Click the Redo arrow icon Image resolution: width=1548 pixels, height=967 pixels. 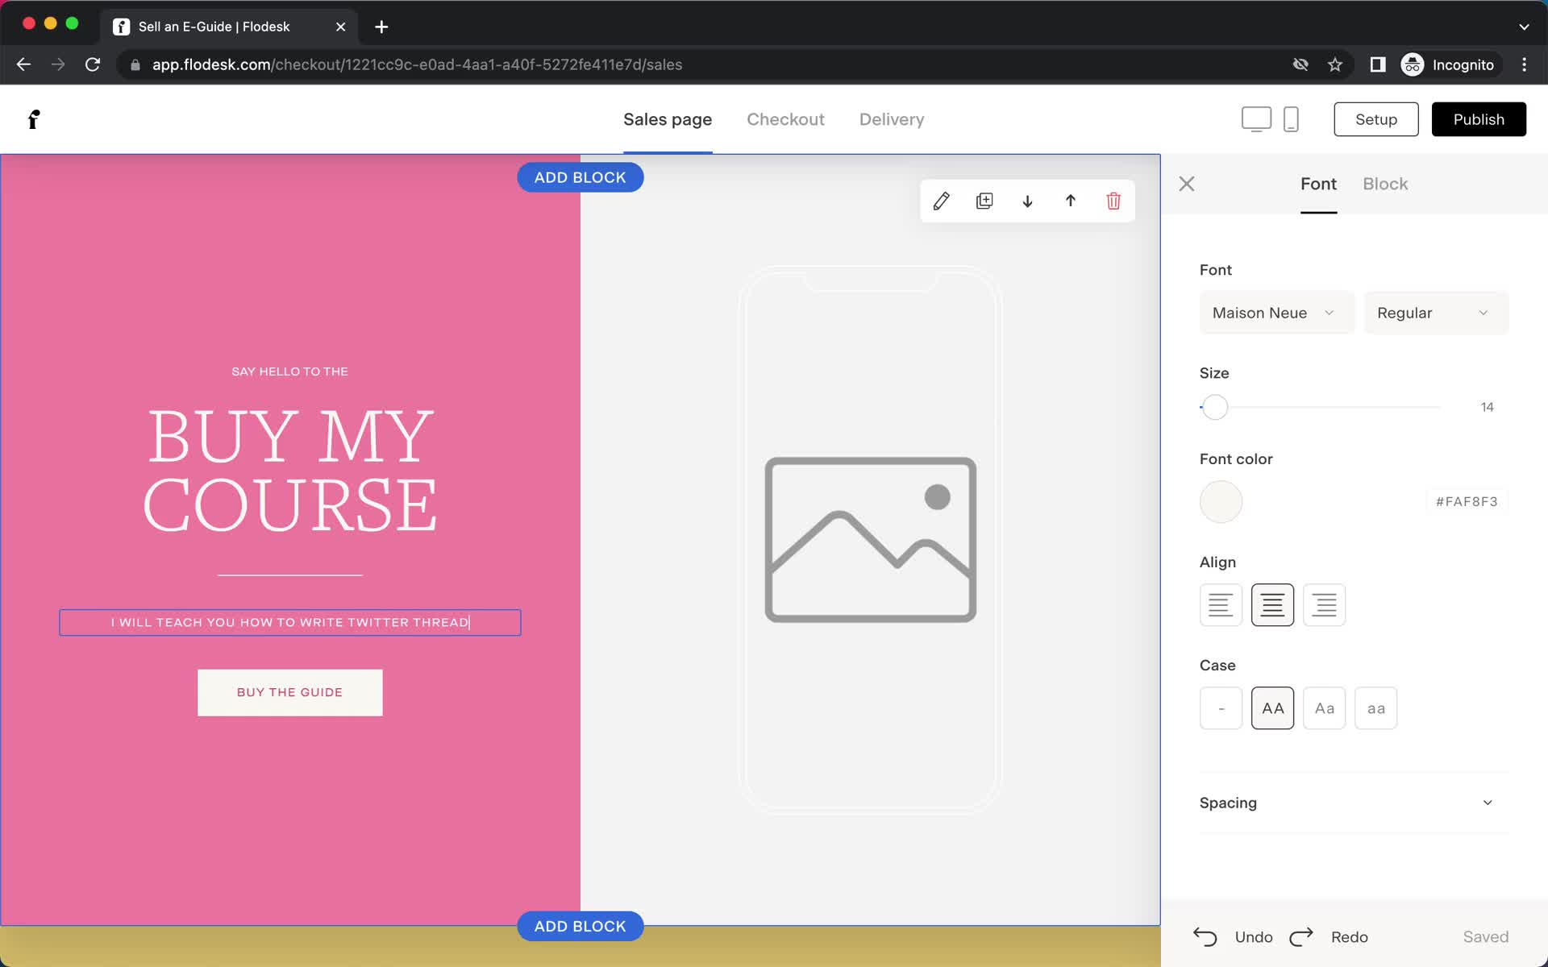[x=1301, y=936]
